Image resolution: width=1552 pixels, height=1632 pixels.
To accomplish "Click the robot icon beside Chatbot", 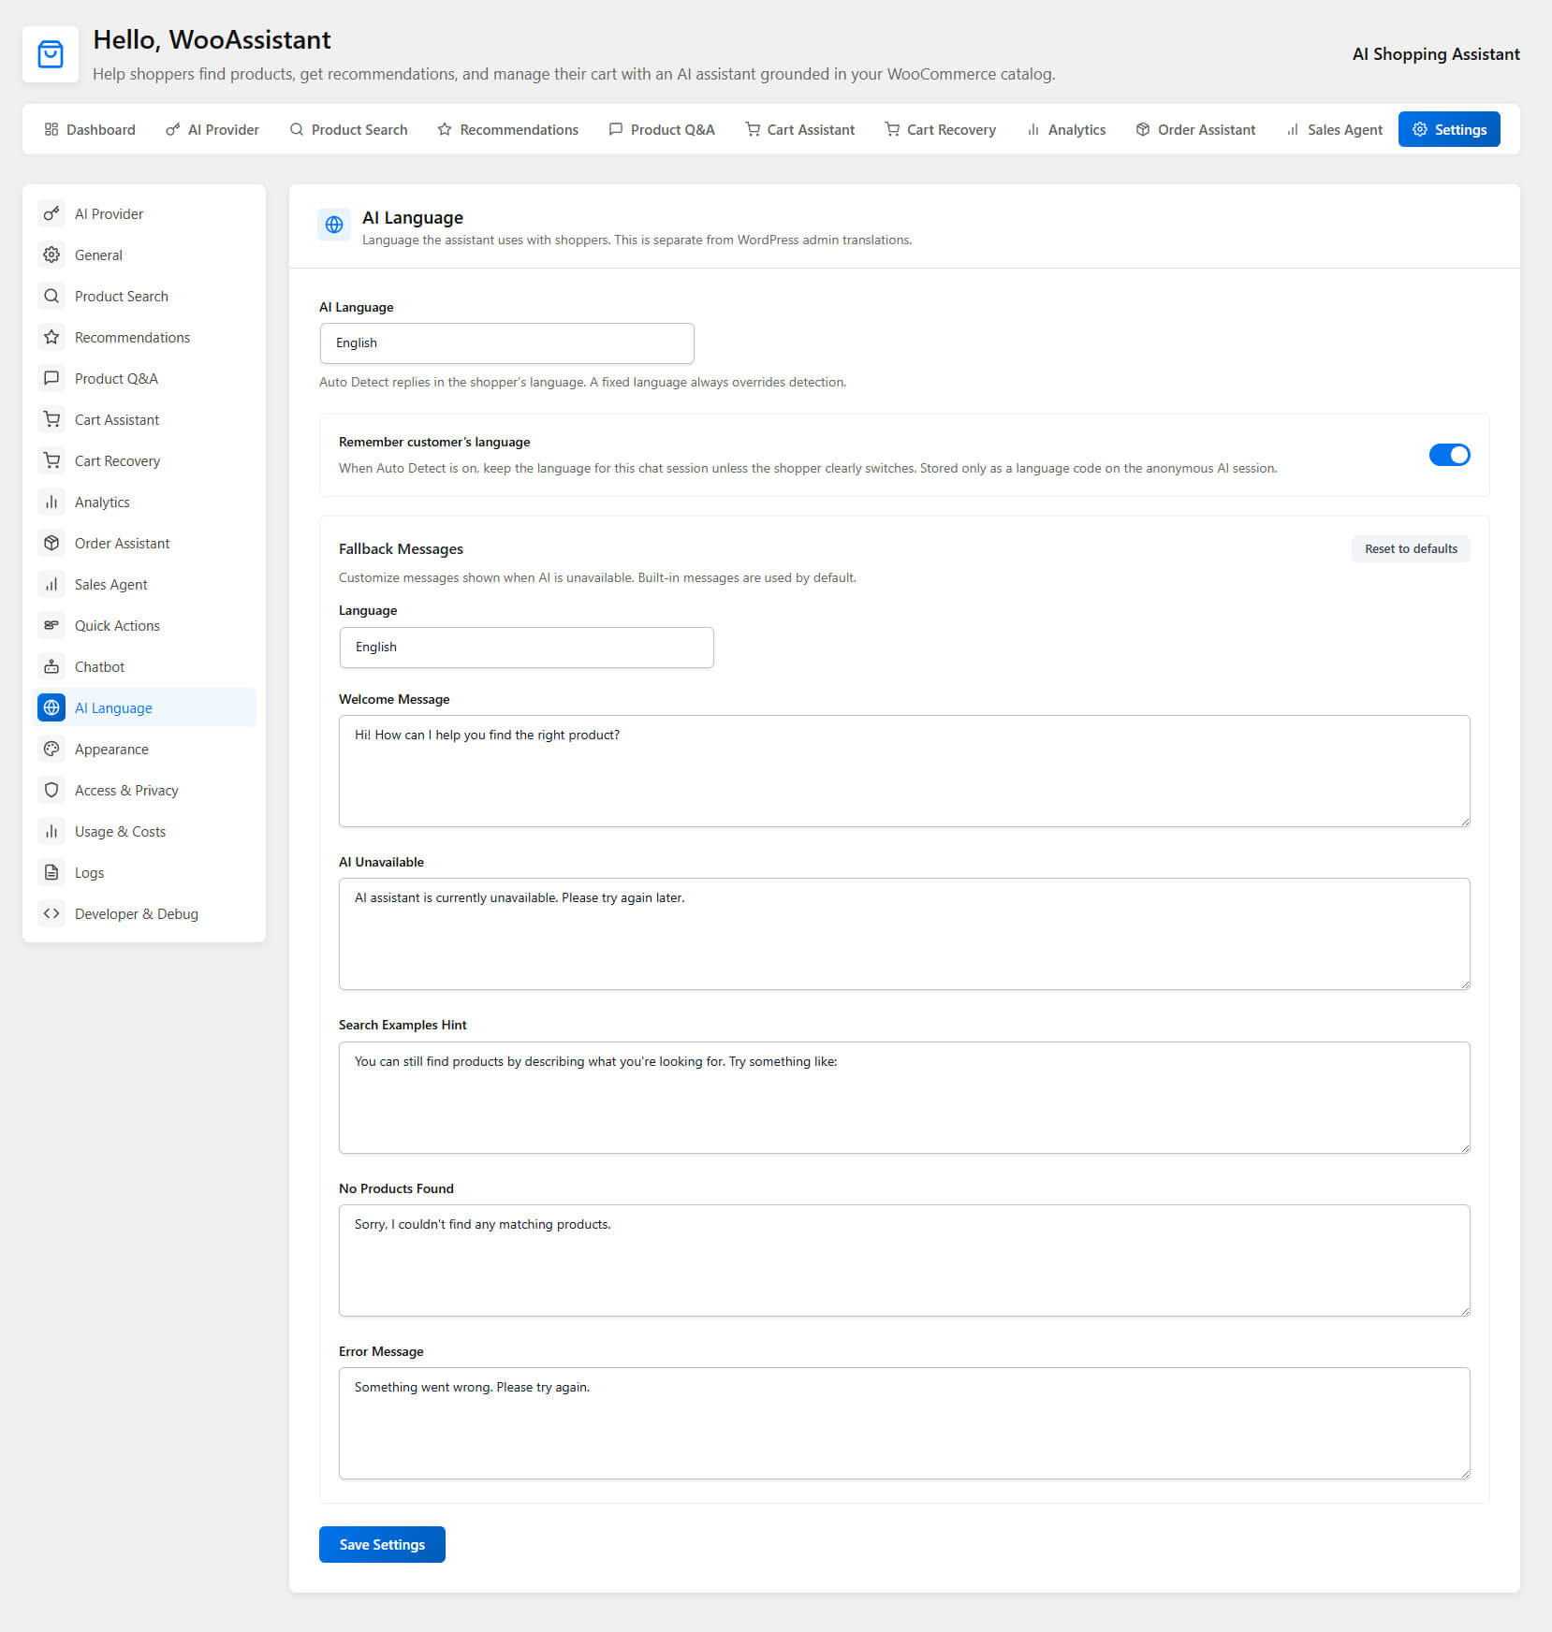I will tap(51, 666).
